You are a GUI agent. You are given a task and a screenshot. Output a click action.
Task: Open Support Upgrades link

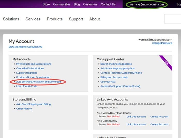pos(27,73)
